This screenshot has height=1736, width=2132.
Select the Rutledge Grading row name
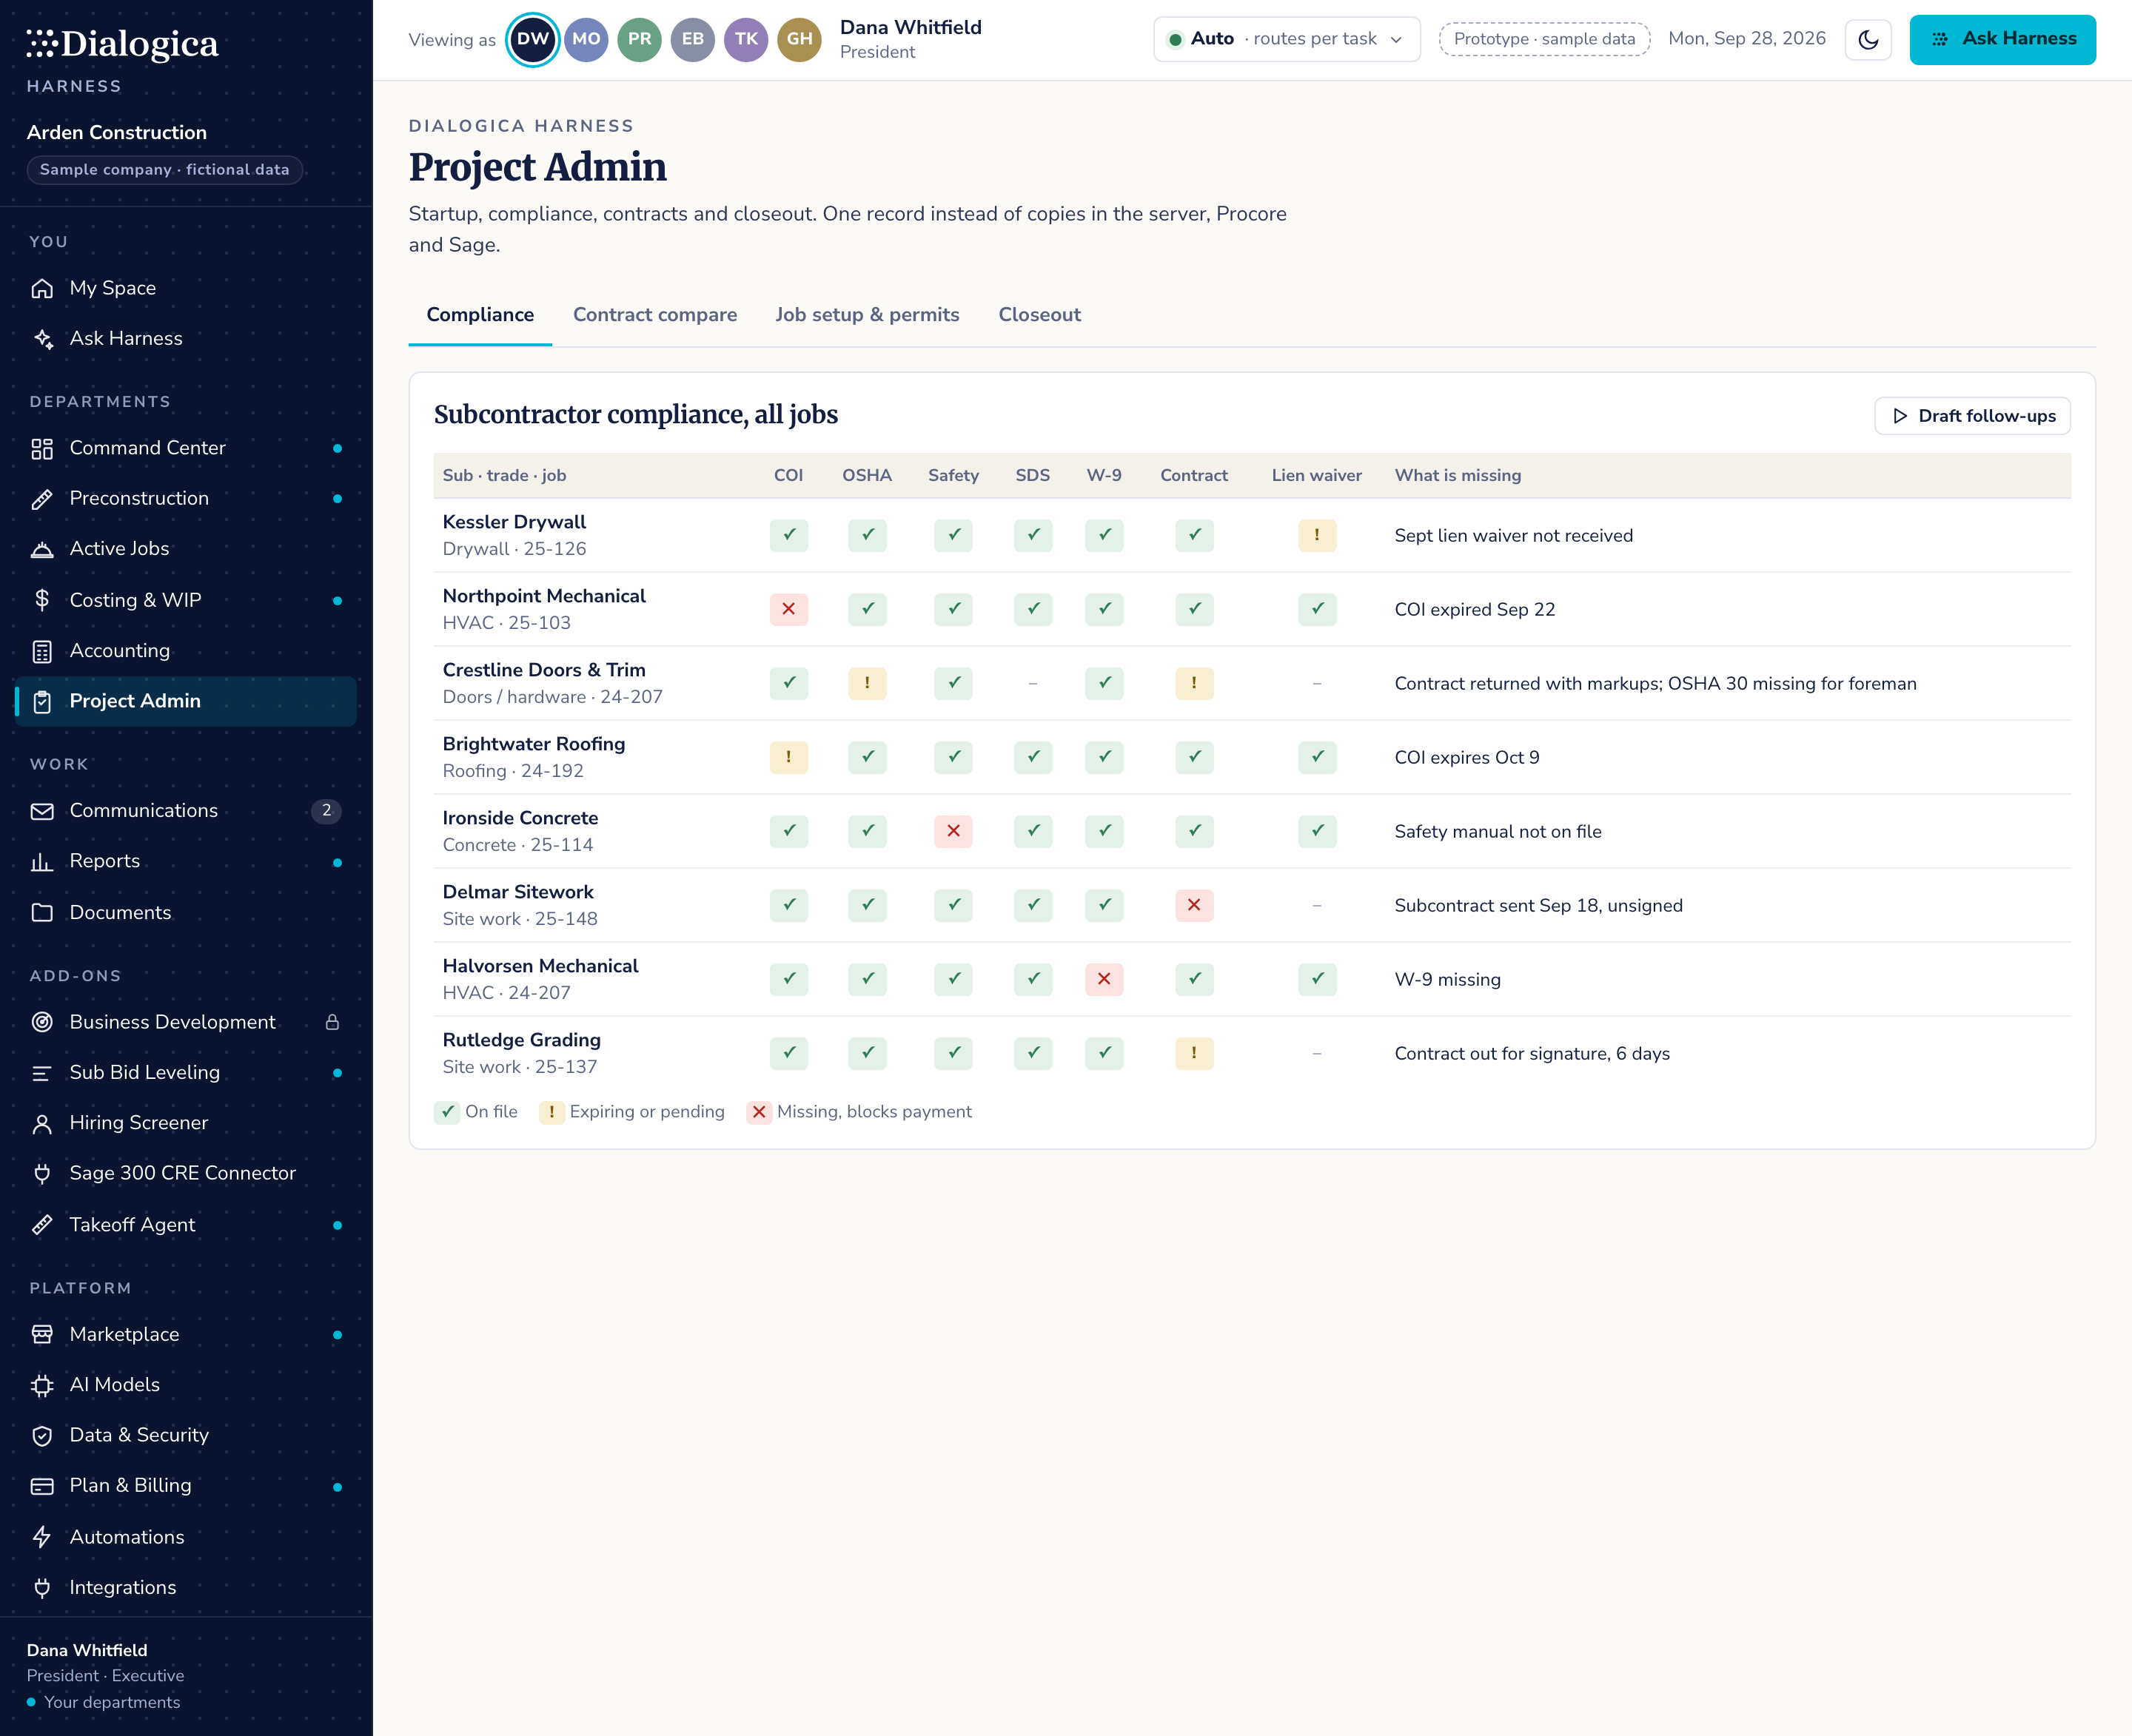coord(521,1040)
